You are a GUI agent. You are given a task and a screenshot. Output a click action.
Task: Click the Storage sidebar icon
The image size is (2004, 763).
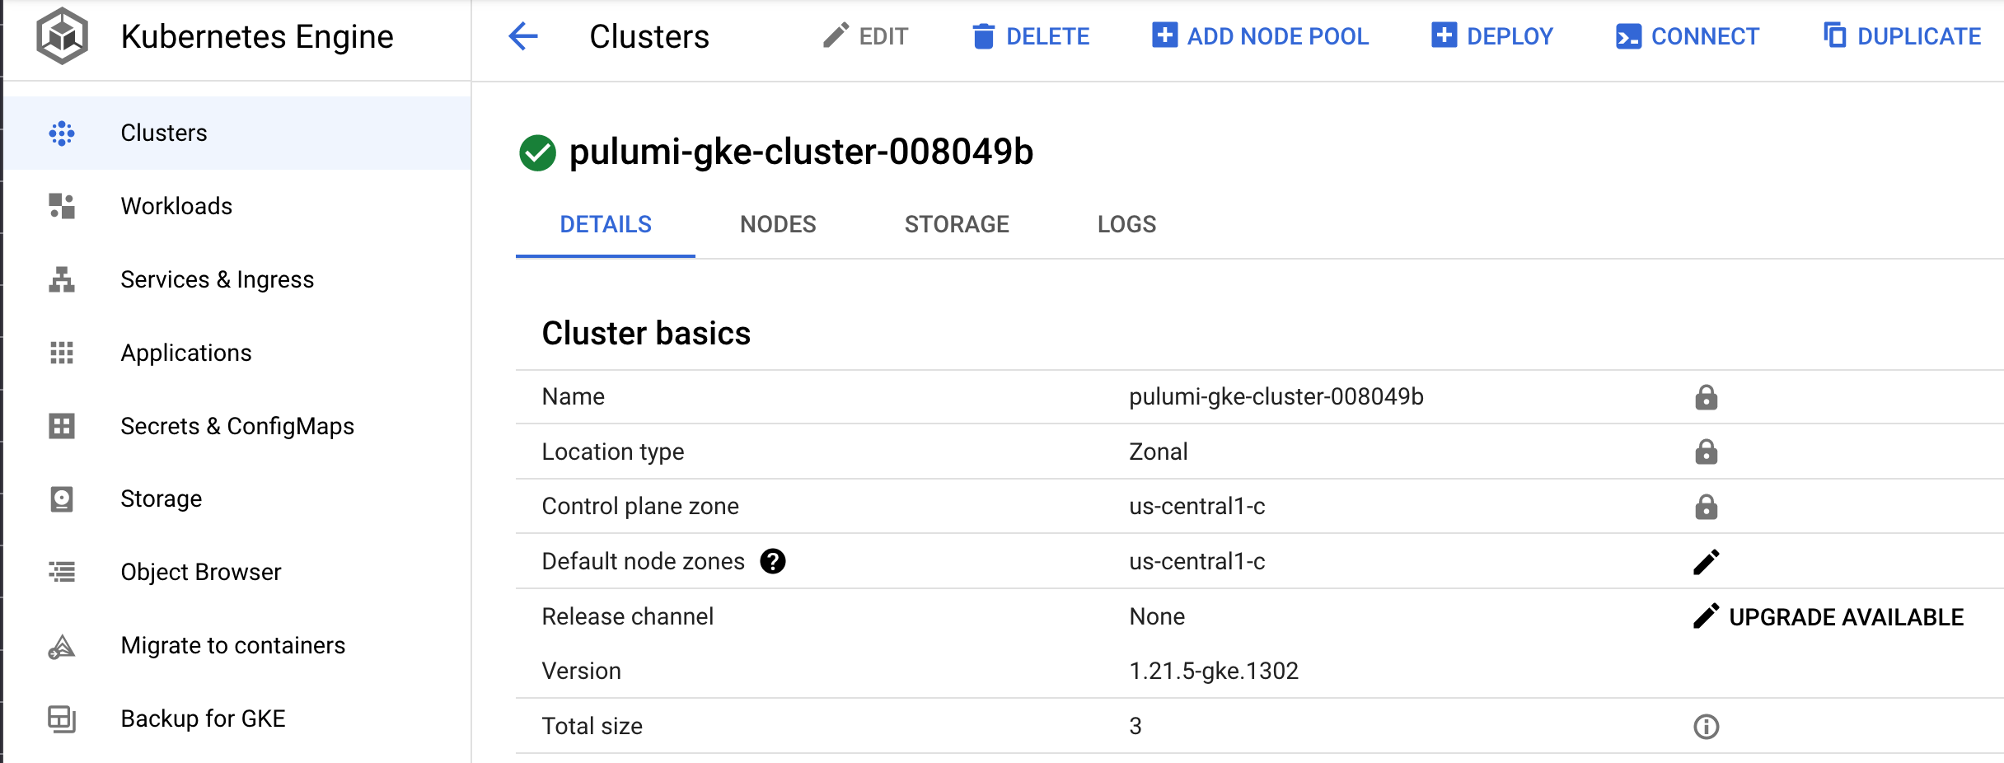coord(62,499)
